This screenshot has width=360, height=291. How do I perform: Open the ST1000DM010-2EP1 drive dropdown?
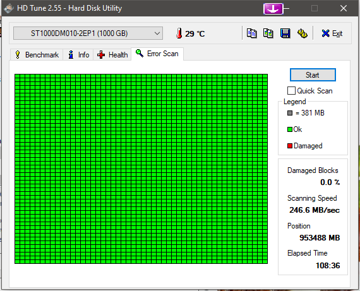click(88, 33)
